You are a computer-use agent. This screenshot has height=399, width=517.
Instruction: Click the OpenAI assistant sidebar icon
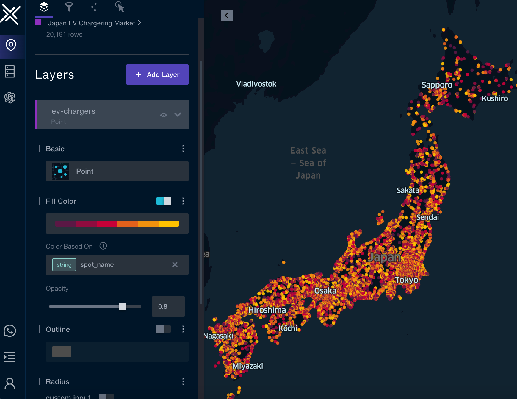click(10, 97)
